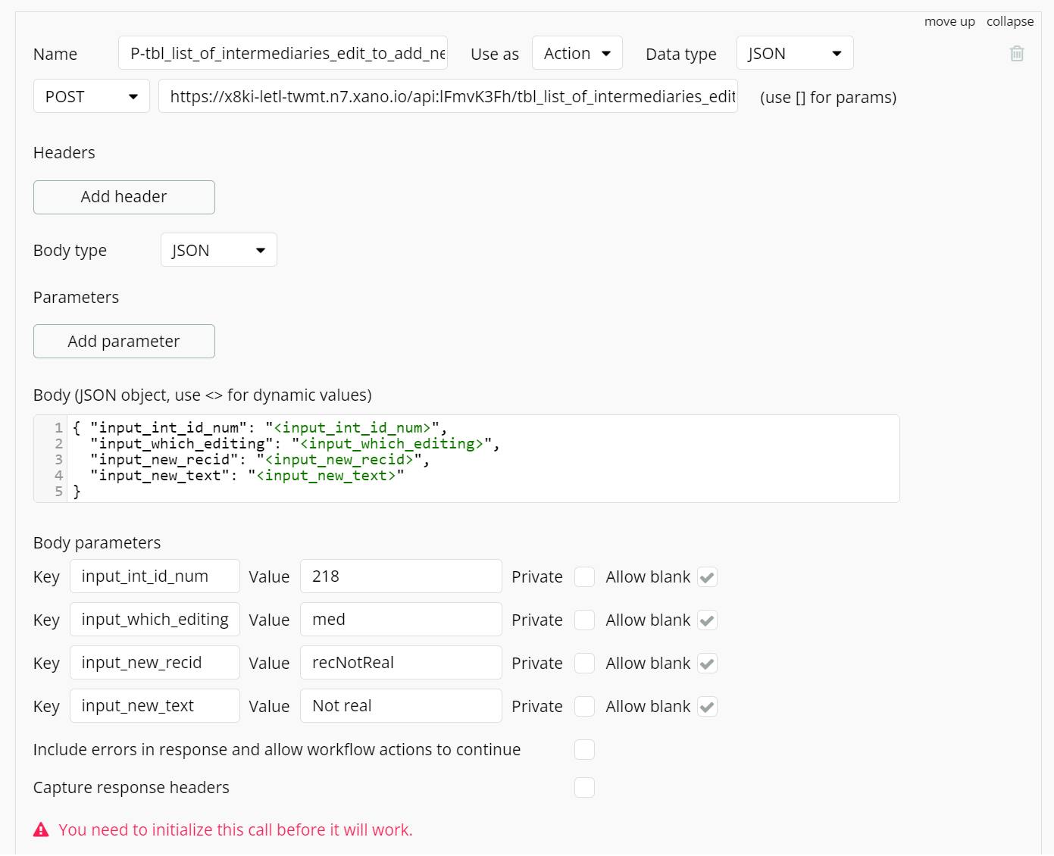Image resolution: width=1054 pixels, height=856 pixels.
Task: Click the move up link
Action: [x=949, y=22]
